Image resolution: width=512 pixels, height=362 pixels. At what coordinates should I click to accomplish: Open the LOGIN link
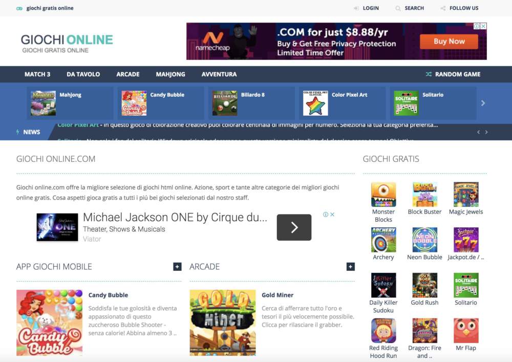tap(370, 8)
